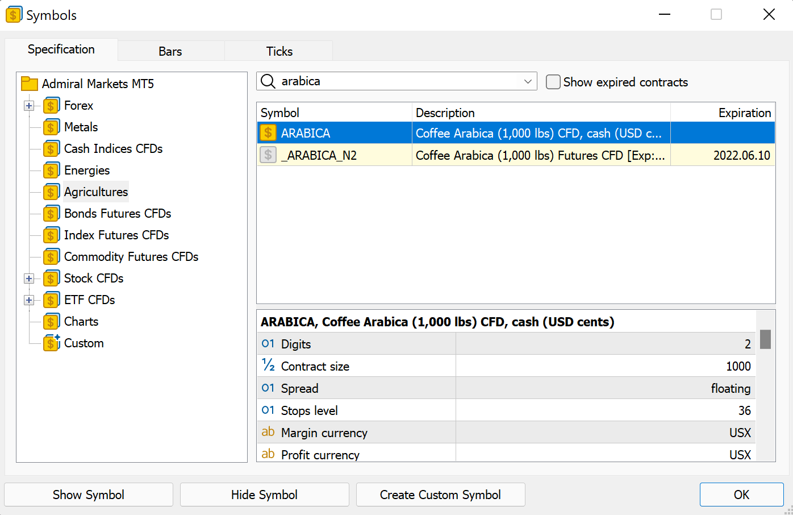Click the Bonds Futures CFDs icon
This screenshot has width=793, height=515.
[51, 214]
